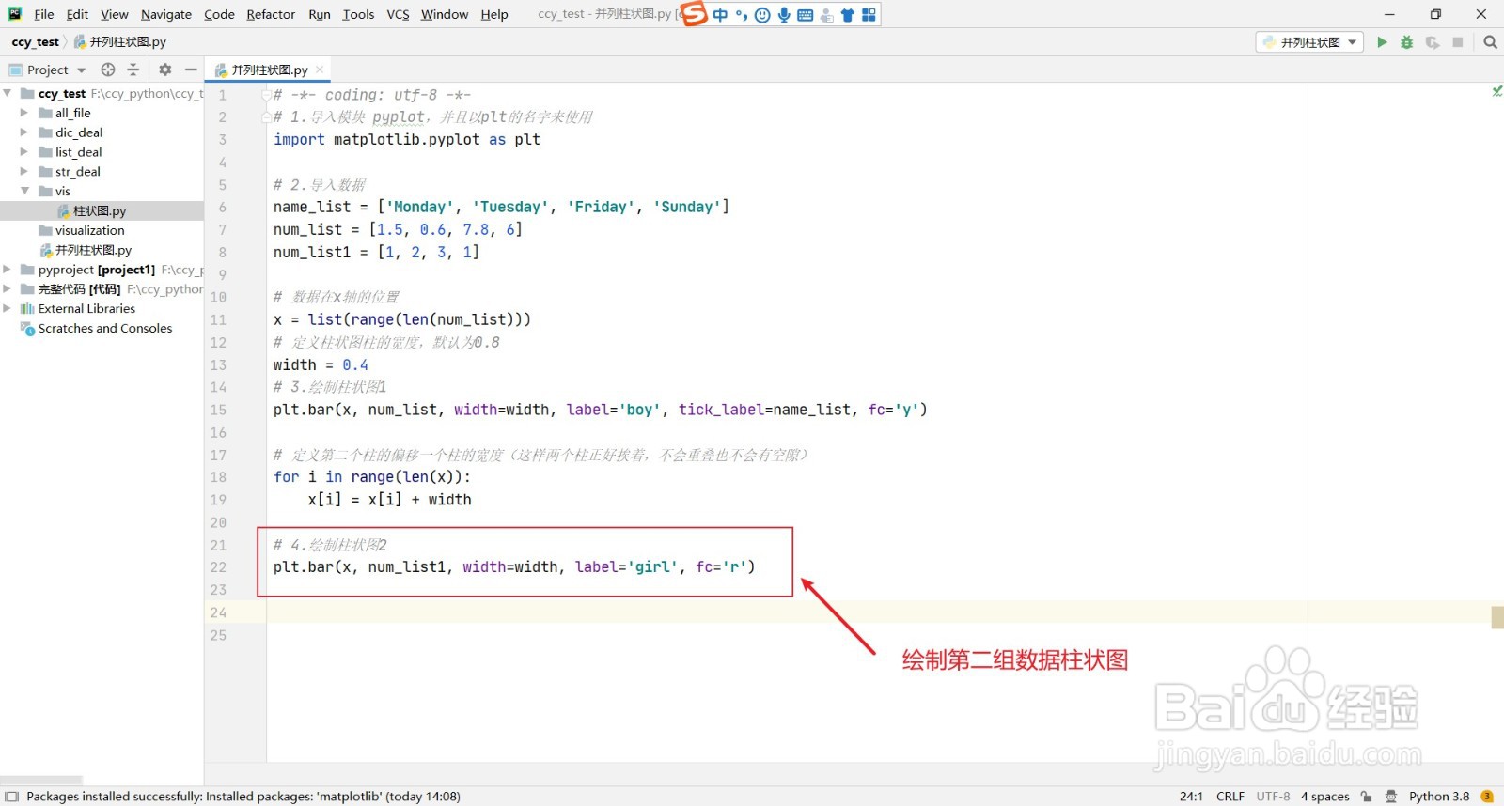The image size is (1504, 806).
Task: Select 并列柱状图.py in the project tree
Action: click(86, 250)
